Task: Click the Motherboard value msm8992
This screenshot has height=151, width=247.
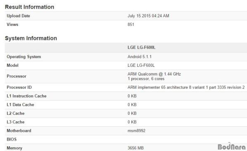Action: [x=136, y=131]
